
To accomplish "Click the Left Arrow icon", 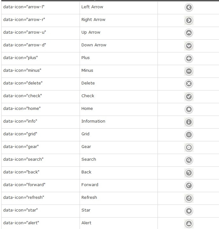I will (189, 7).
